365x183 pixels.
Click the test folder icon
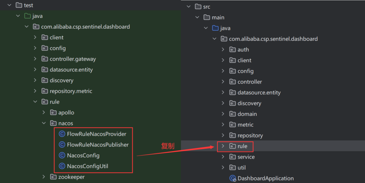19,5
